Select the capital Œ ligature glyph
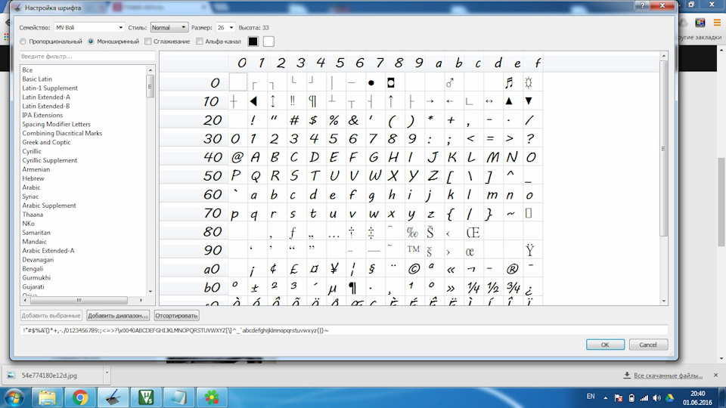 click(x=472, y=232)
